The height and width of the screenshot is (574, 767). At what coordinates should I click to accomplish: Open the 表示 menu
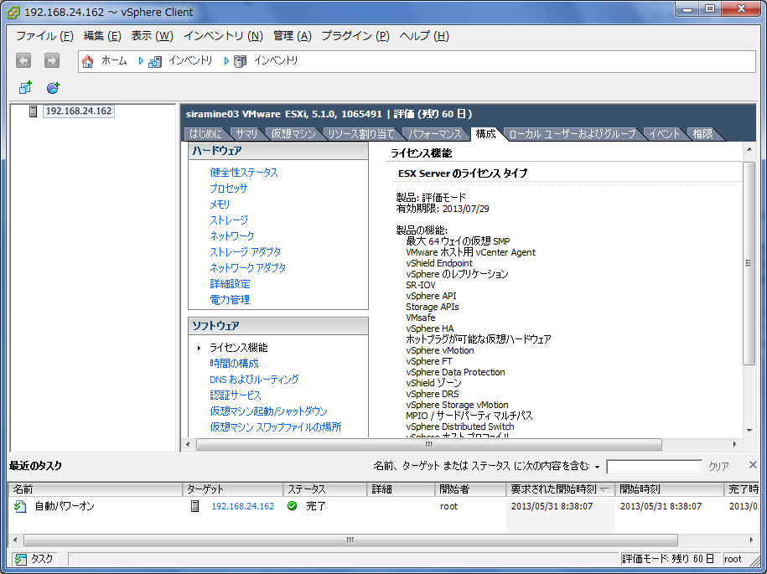[152, 36]
